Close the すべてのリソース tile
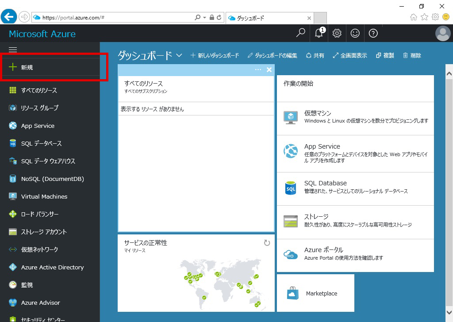The width and height of the screenshot is (453, 322). (269, 69)
